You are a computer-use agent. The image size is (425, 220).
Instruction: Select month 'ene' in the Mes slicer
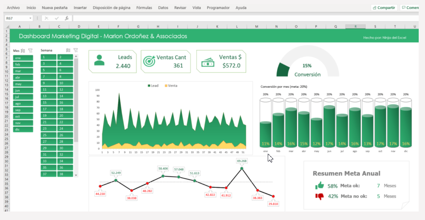coord(22,58)
